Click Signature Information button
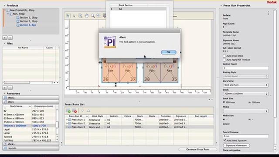 click(x=236, y=145)
